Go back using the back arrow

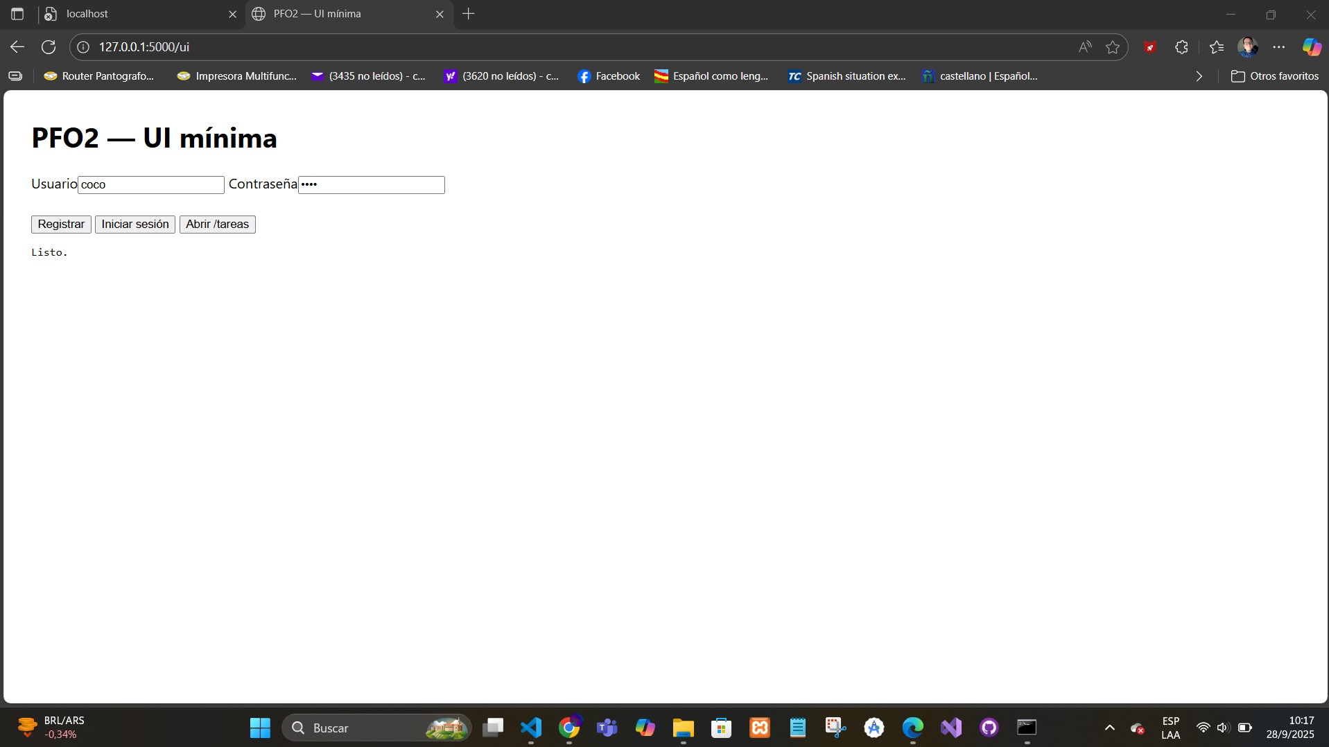coord(17,47)
